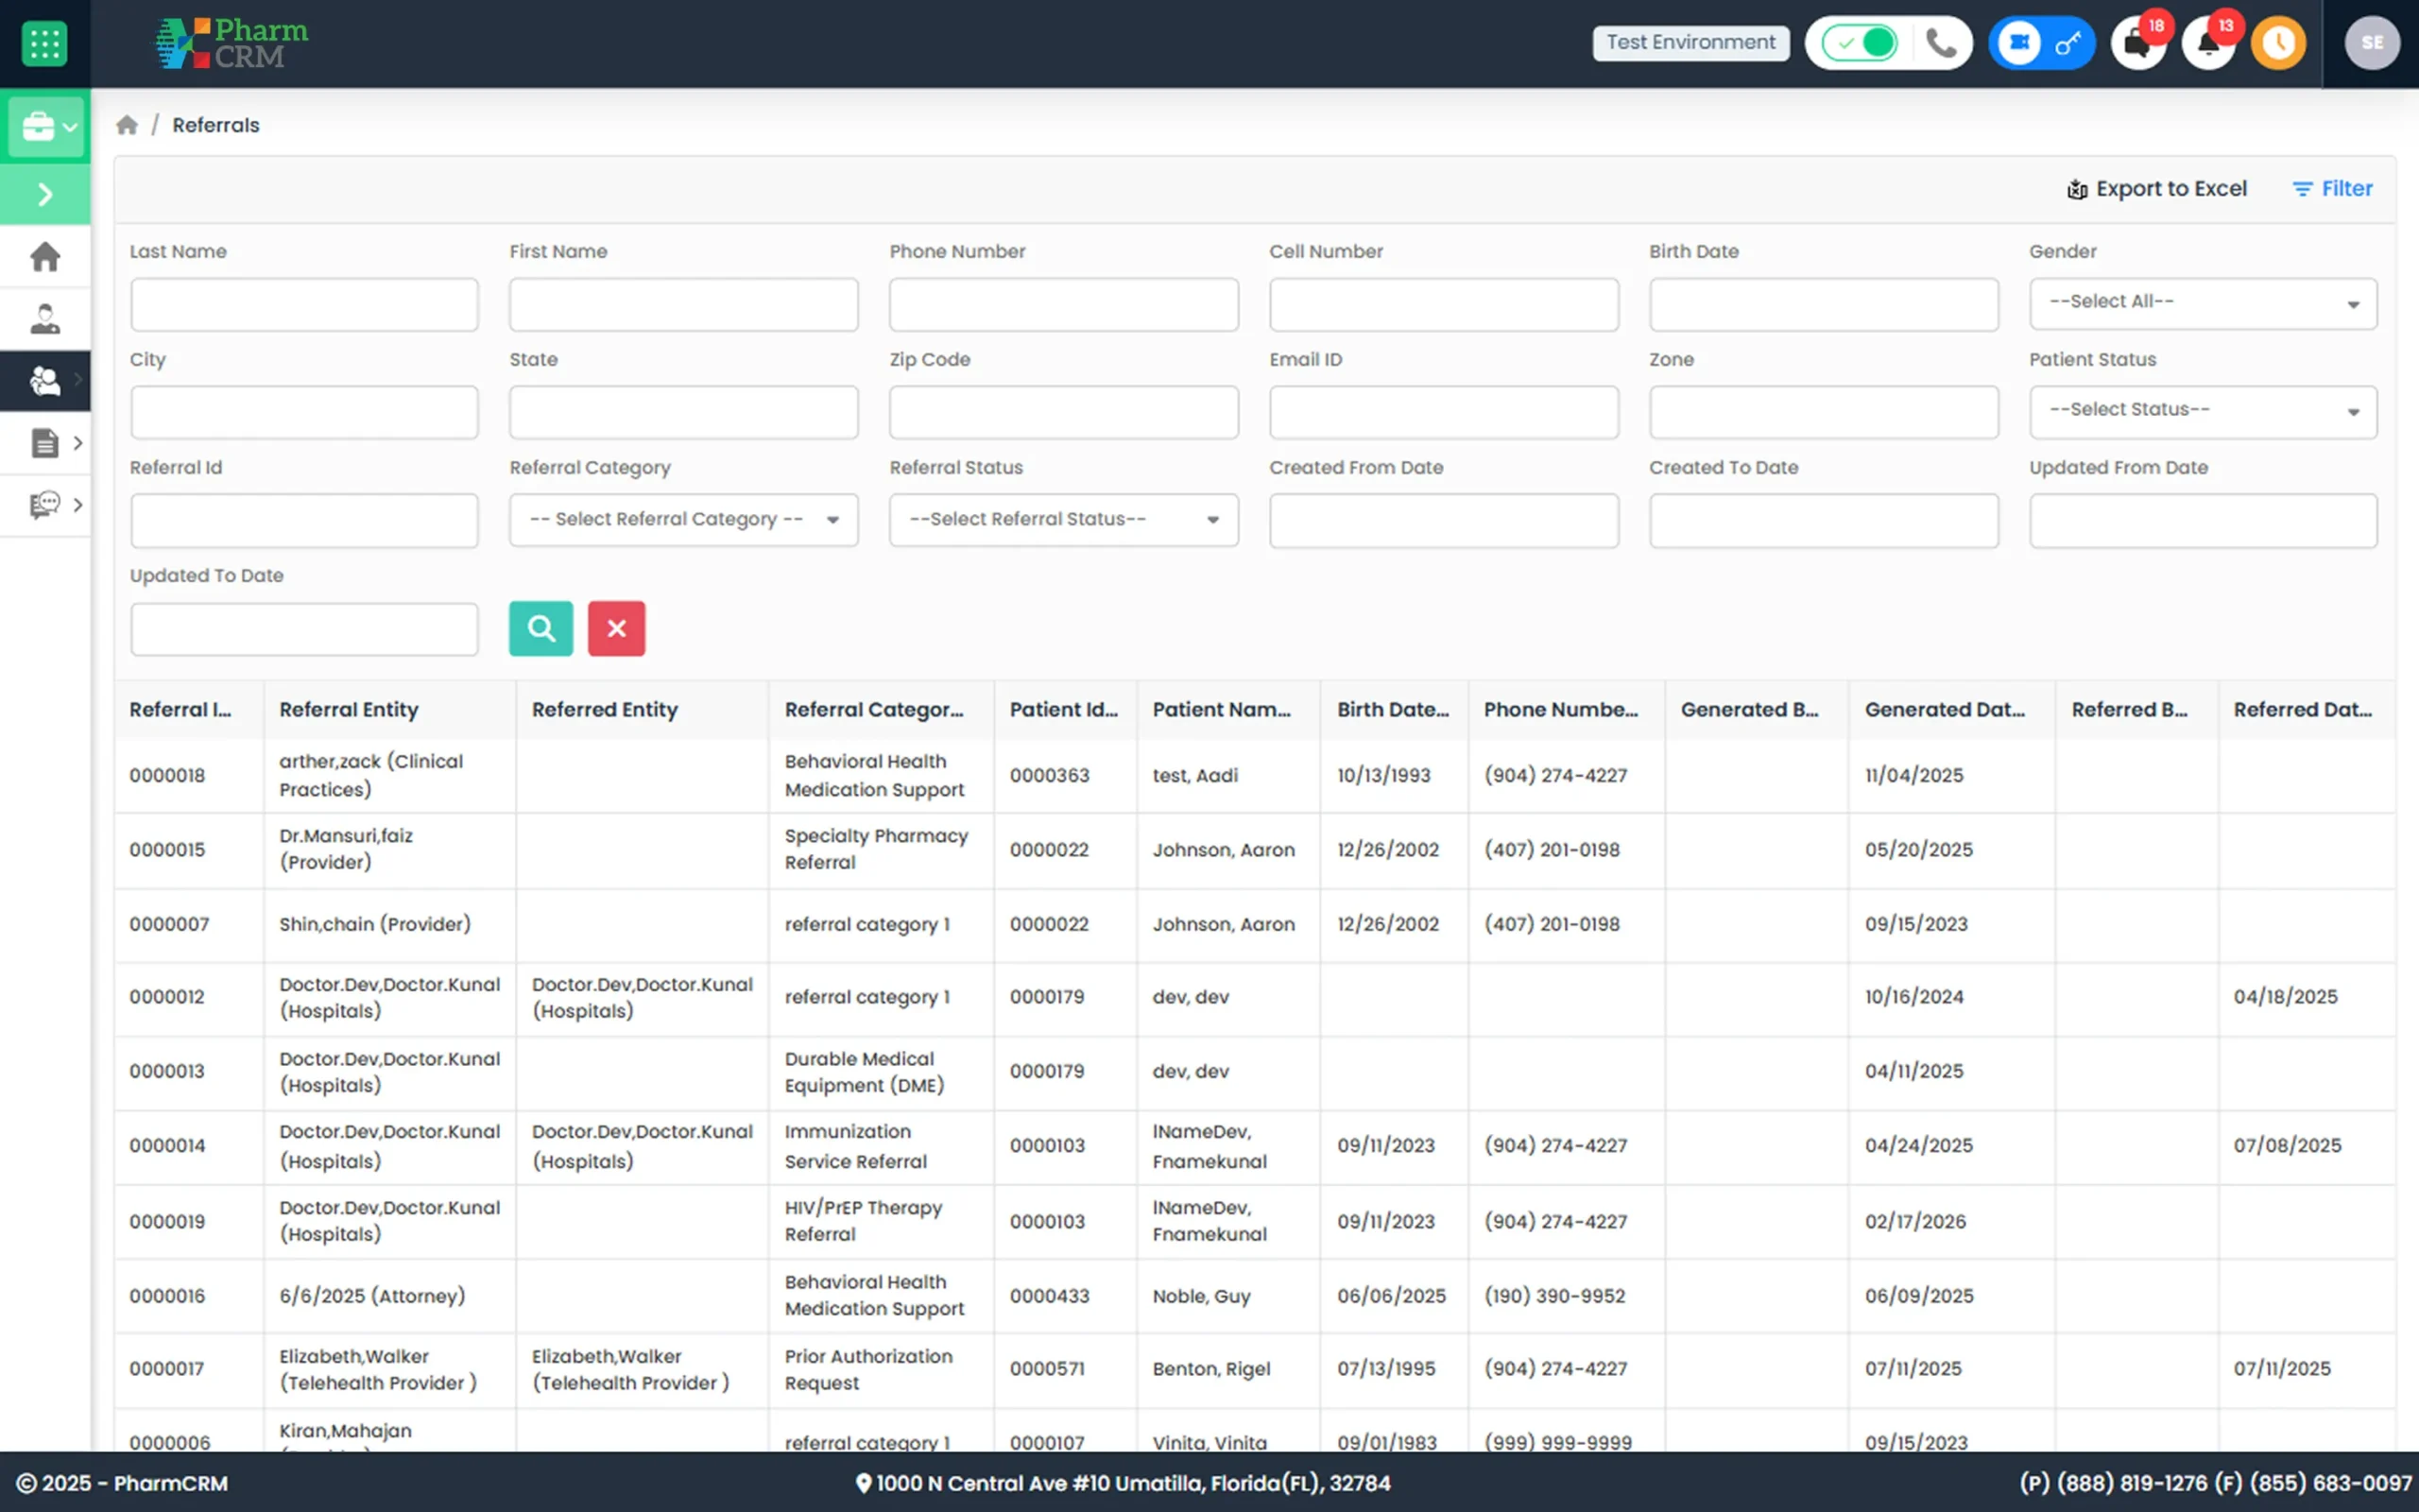Open the briefcase module dropdown
Image resolution: width=2419 pixels, height=1512 pixels.
(x=45, y=127)
